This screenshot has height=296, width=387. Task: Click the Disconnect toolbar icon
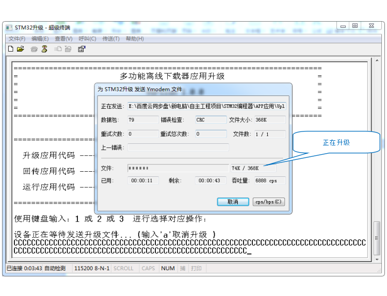click(44, 49)
